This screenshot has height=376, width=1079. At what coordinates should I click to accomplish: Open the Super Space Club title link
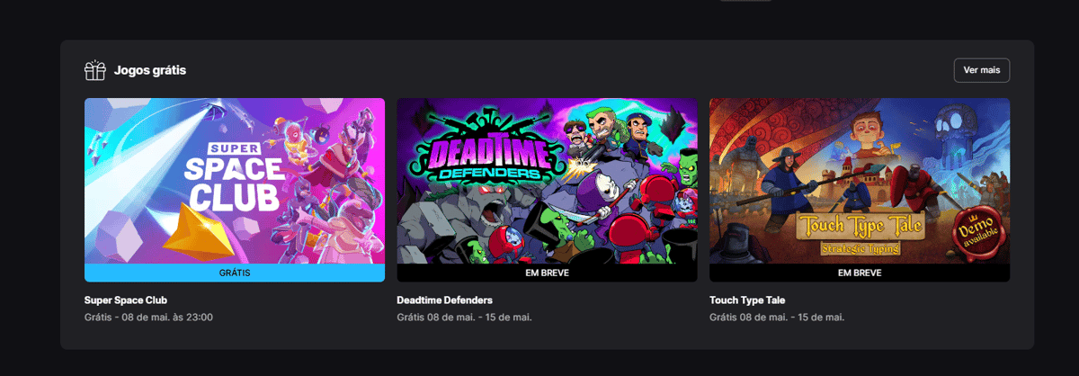126,300
